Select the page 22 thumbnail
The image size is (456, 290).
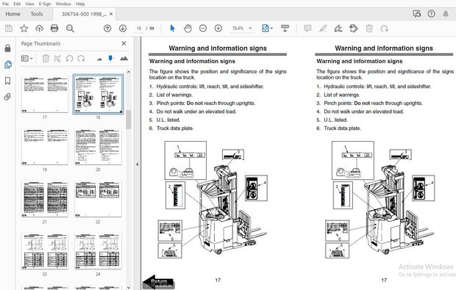98,199
